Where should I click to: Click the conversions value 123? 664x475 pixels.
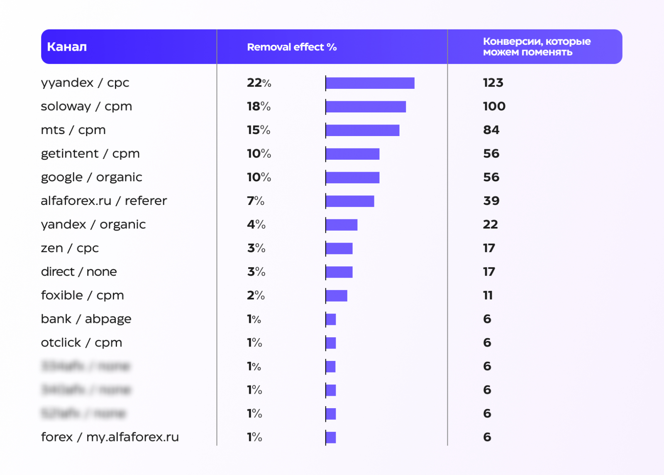coord(493,83)
